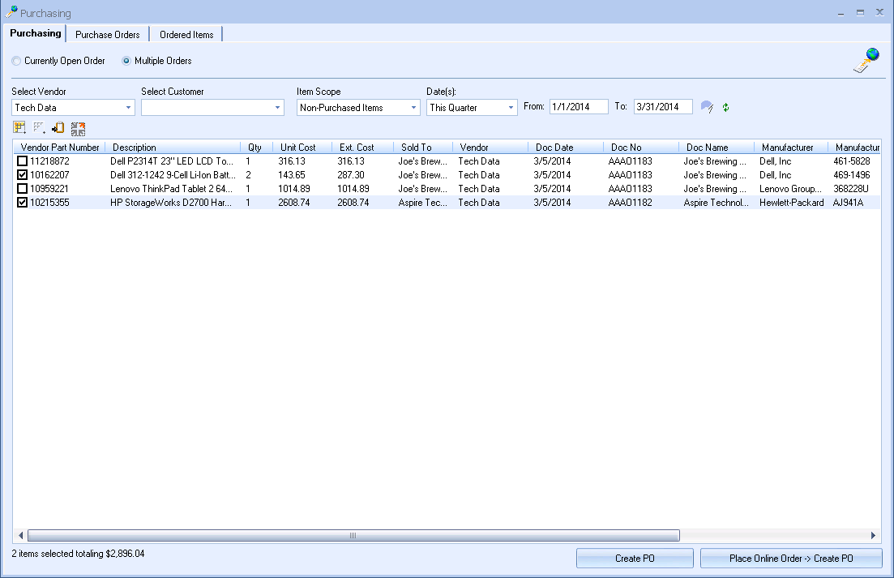Click the clipboard with arrow toolbar icon
The width and height of the screenshot is (894, 578).
[58, 128]
